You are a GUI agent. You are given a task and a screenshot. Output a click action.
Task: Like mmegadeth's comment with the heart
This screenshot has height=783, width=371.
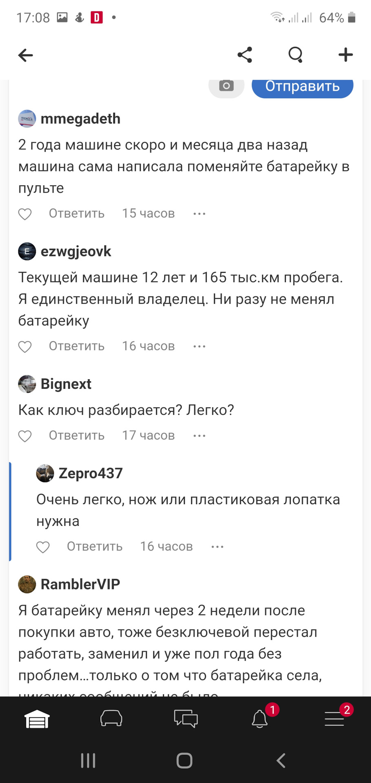[x=25, y=214]
